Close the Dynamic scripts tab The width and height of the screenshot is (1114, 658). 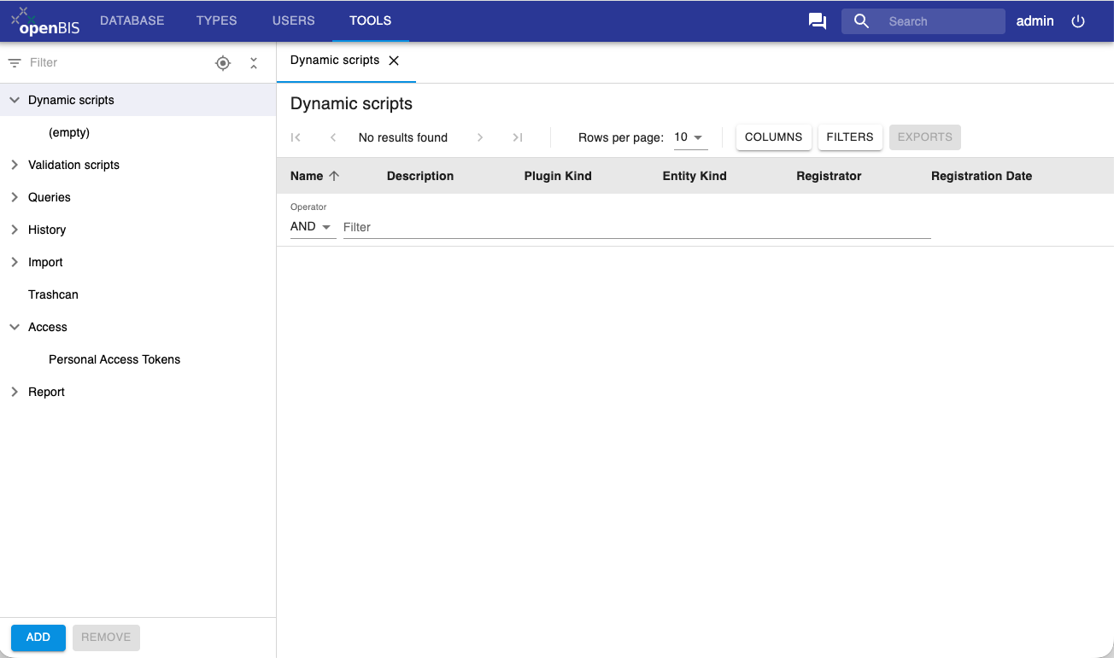394,61
